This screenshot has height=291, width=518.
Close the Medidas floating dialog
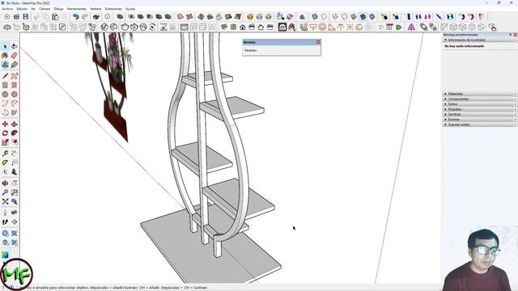(318, 42)
